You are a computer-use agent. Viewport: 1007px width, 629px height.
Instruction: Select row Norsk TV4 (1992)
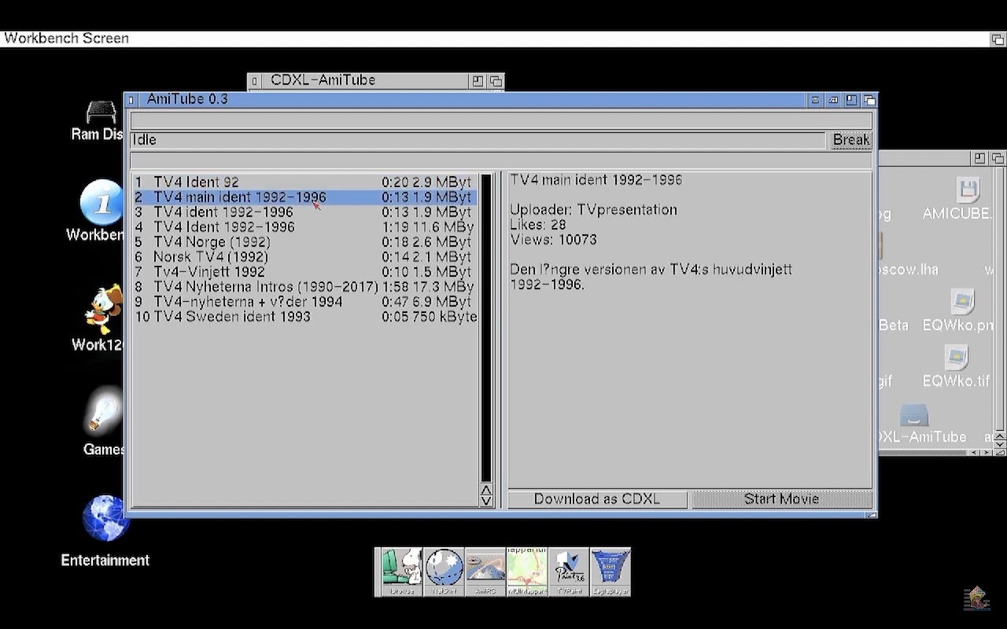coord(304,257)
